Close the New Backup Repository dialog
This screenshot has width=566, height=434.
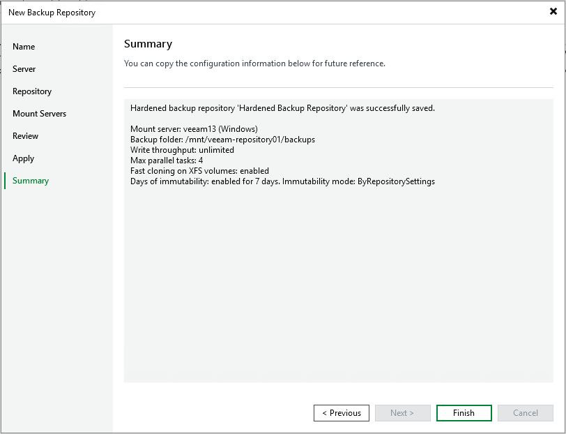(x=553, y=11)
